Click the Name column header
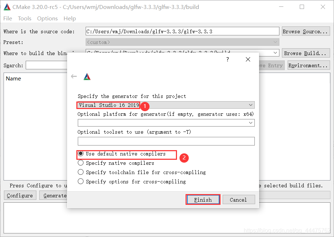 tap(14, 79)
